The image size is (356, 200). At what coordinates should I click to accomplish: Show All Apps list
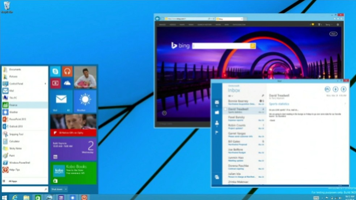tap(25, 181)
